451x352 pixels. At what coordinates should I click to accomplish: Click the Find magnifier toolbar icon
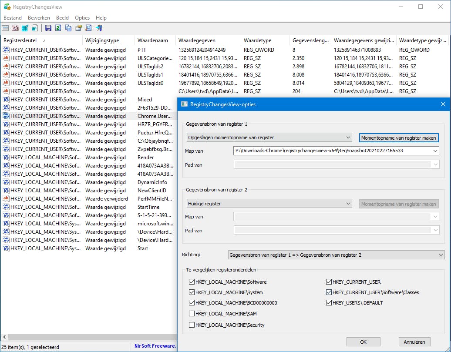point(88,28)
